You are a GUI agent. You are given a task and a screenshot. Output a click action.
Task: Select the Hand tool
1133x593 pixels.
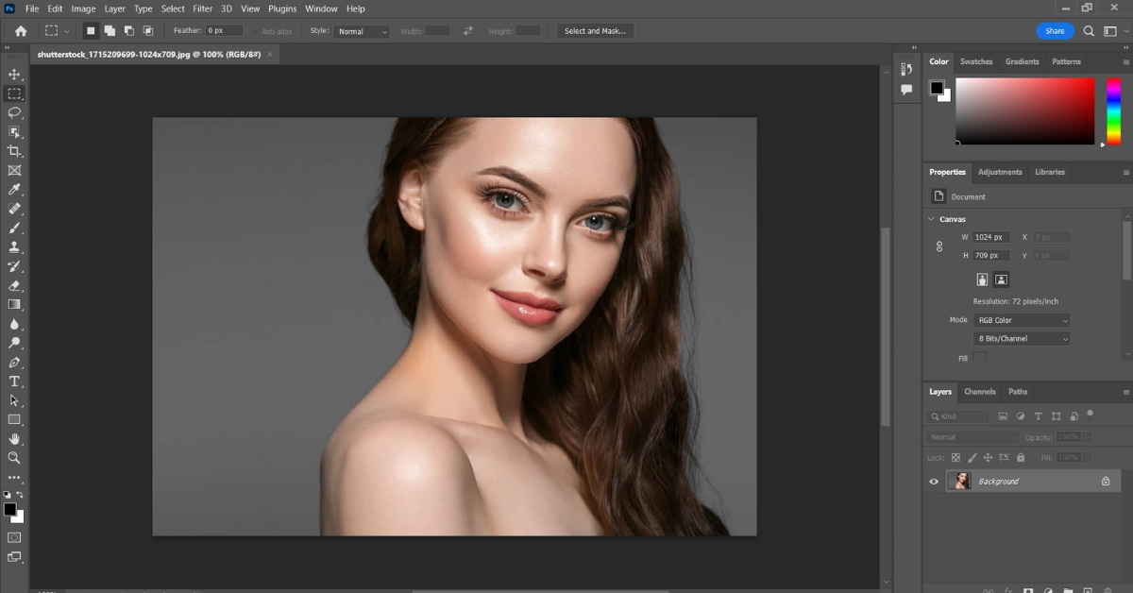click(14, 439)
